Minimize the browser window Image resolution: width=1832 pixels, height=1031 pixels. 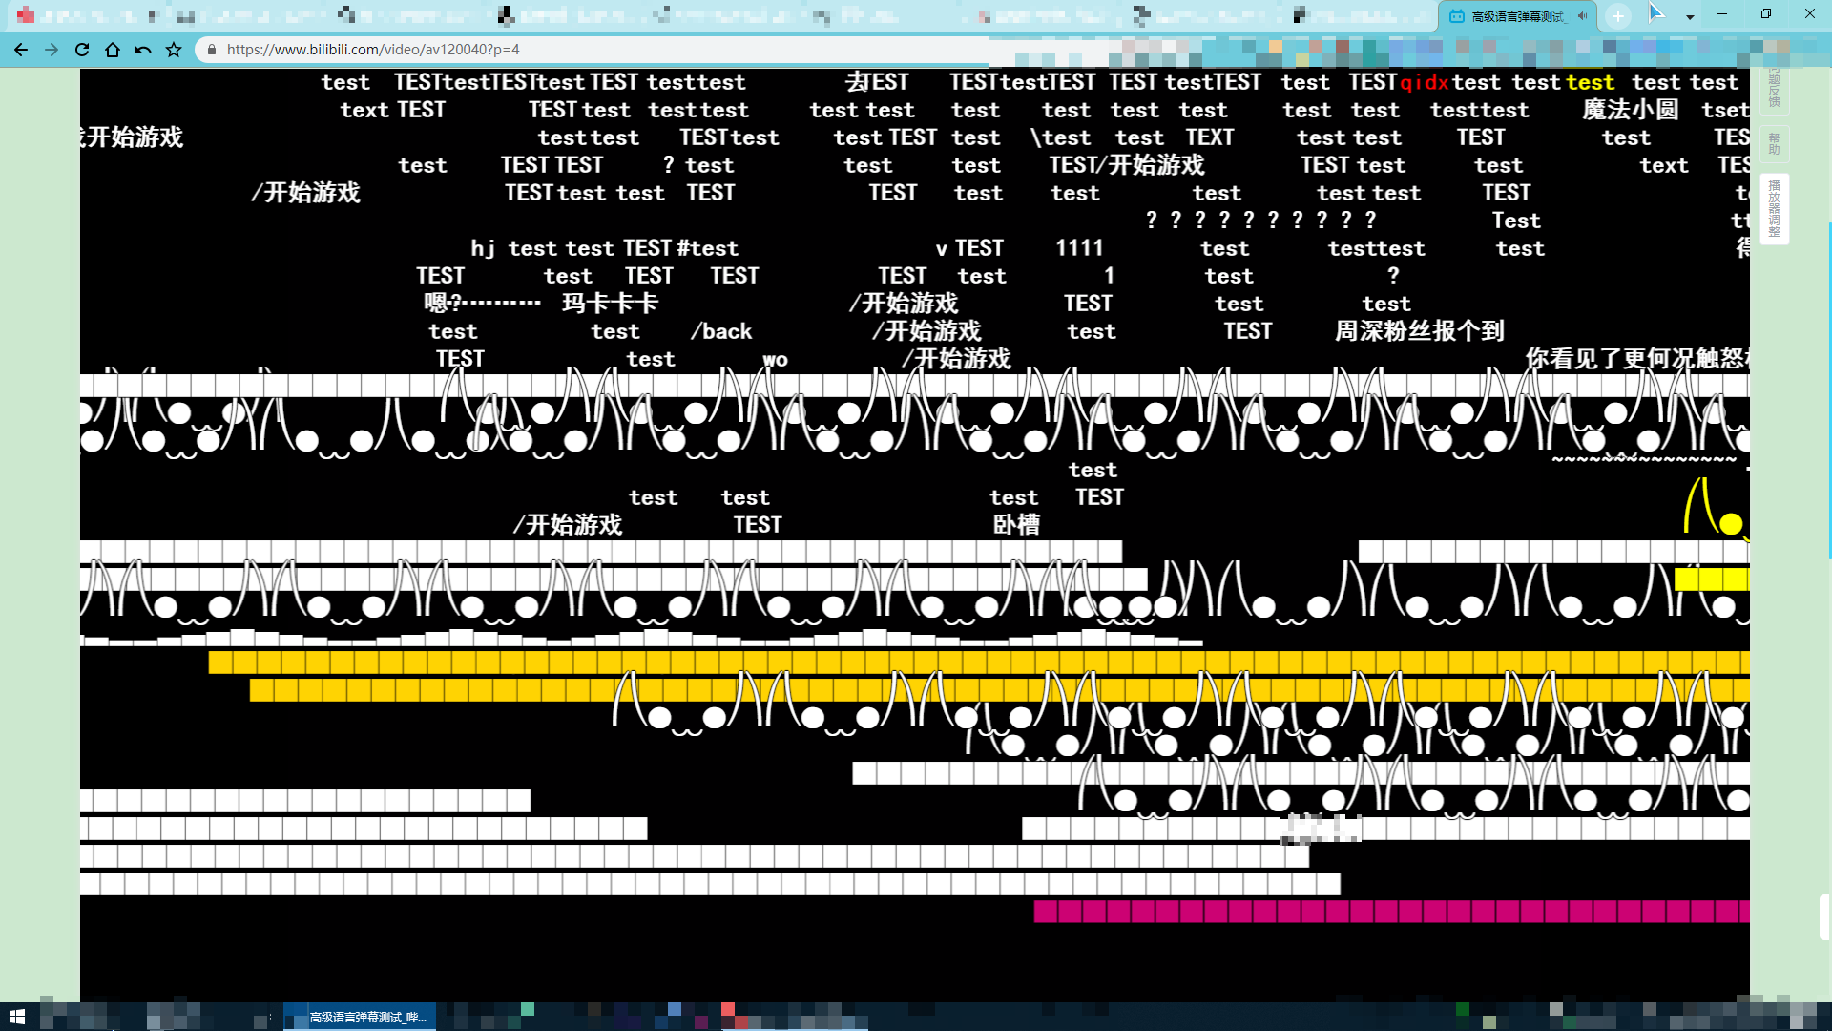click(1722, 14)
